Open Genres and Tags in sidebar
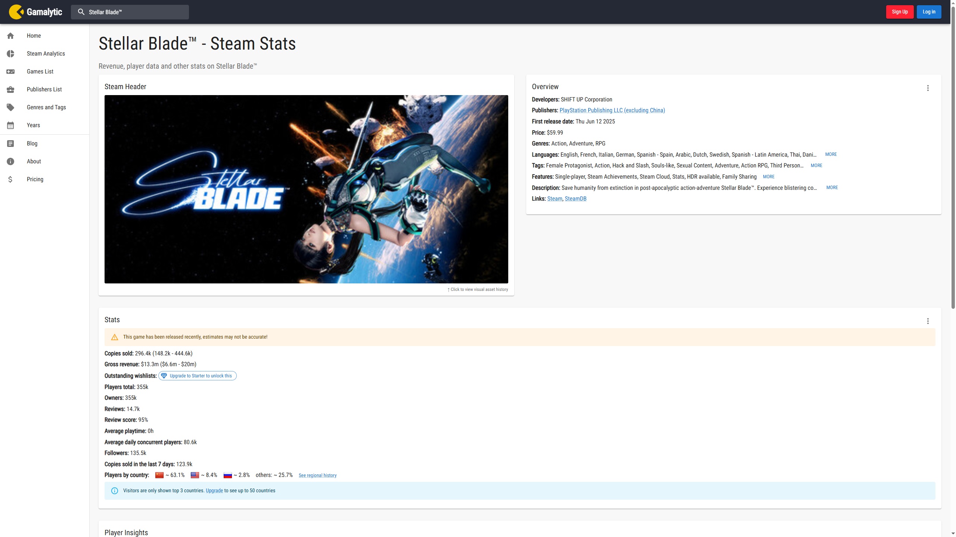Screen dimensions: 956x537 point(45,107)
